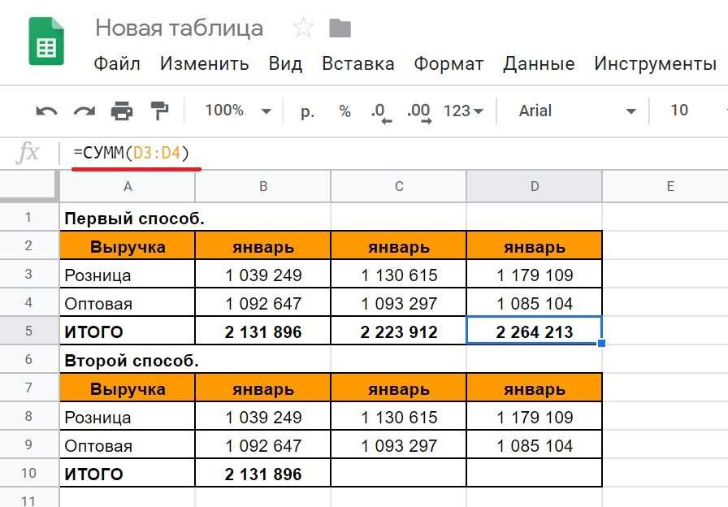Open the Данные menu
Screen dimensions: 728x507
pos(538,64)
